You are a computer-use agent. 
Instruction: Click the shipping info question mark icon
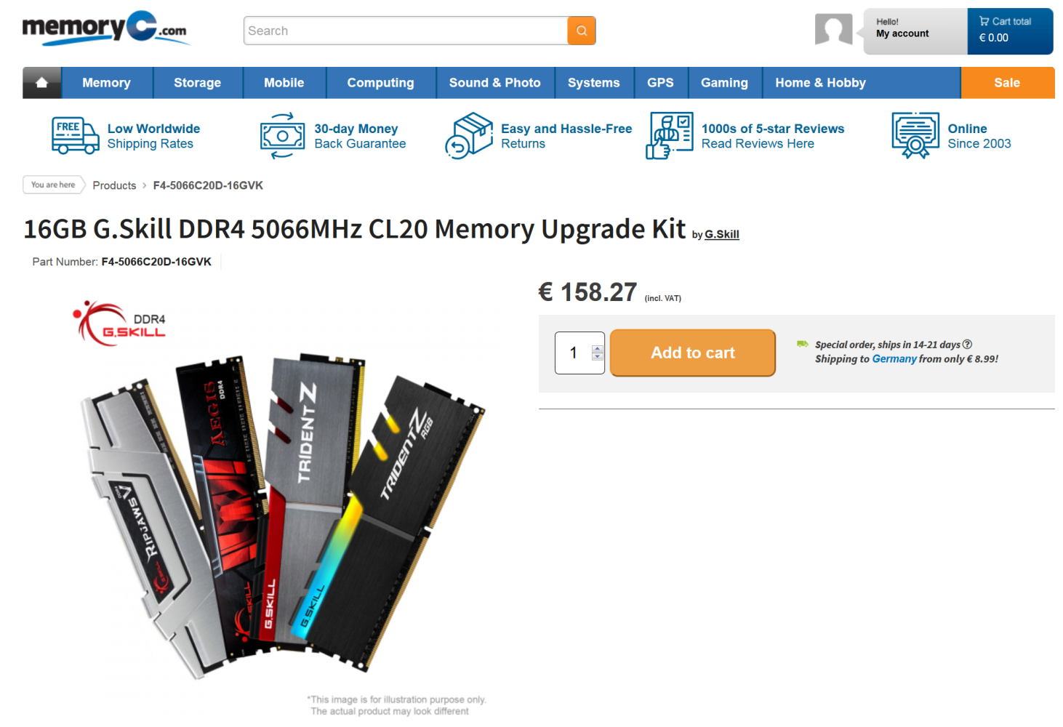tap(967, 345)
